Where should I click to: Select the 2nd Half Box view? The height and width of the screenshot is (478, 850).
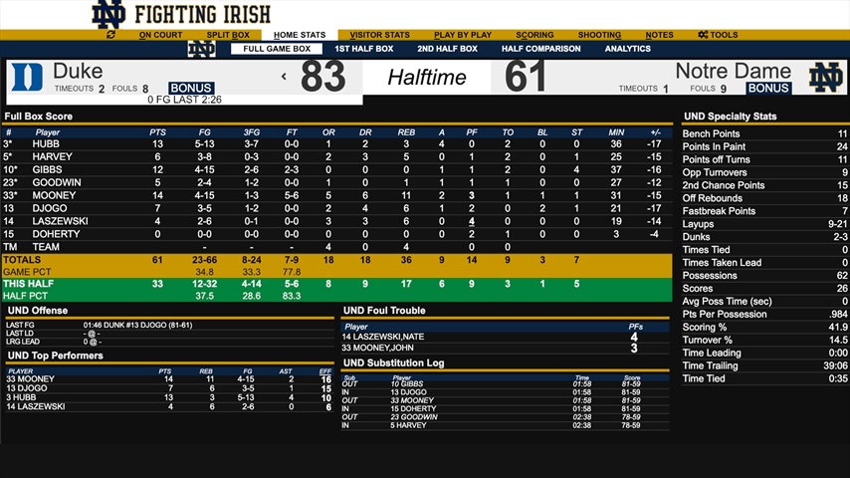pyautogui.click(x=447, y=49)
